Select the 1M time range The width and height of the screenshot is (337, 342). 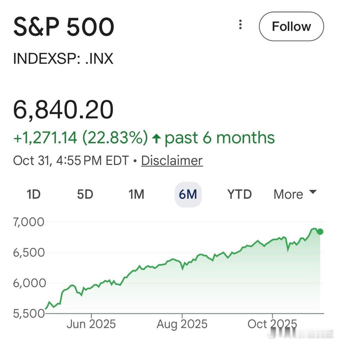pos(136,194)
